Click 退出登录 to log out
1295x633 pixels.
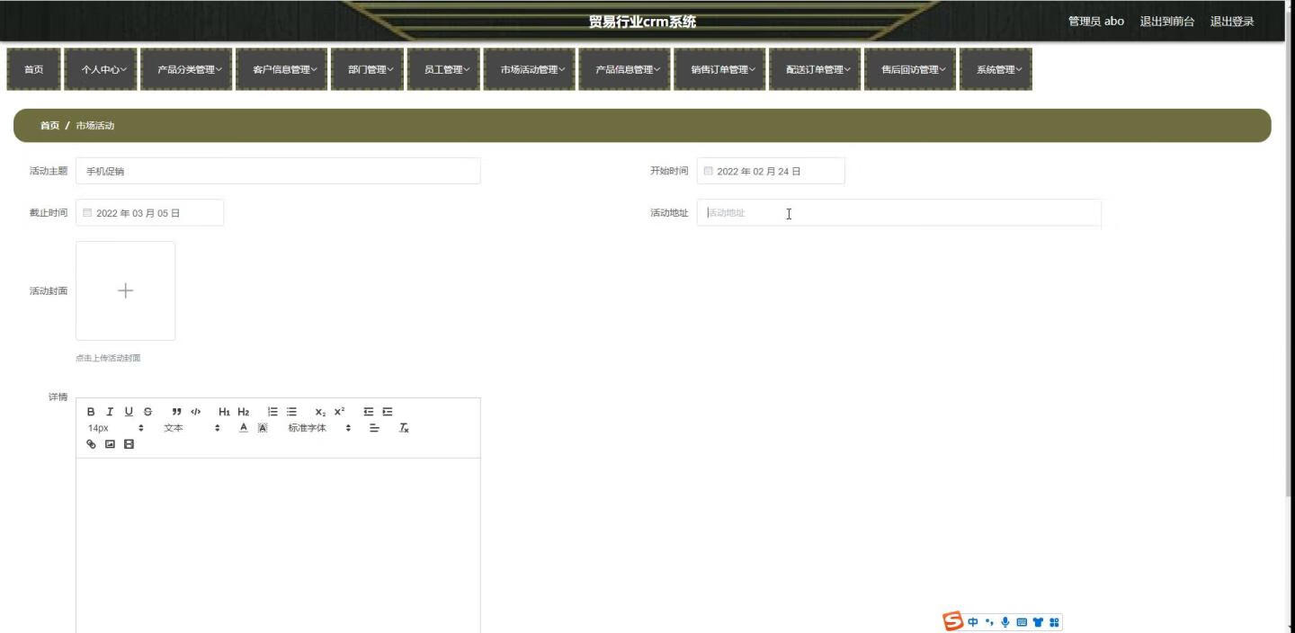click(x=1232, y=22)
